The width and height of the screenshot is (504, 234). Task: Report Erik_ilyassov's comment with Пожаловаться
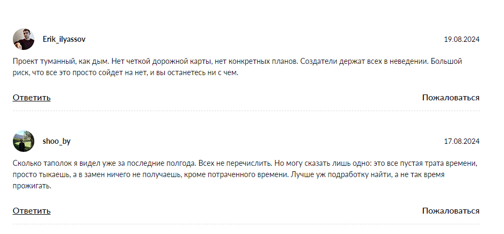[450, 98]
